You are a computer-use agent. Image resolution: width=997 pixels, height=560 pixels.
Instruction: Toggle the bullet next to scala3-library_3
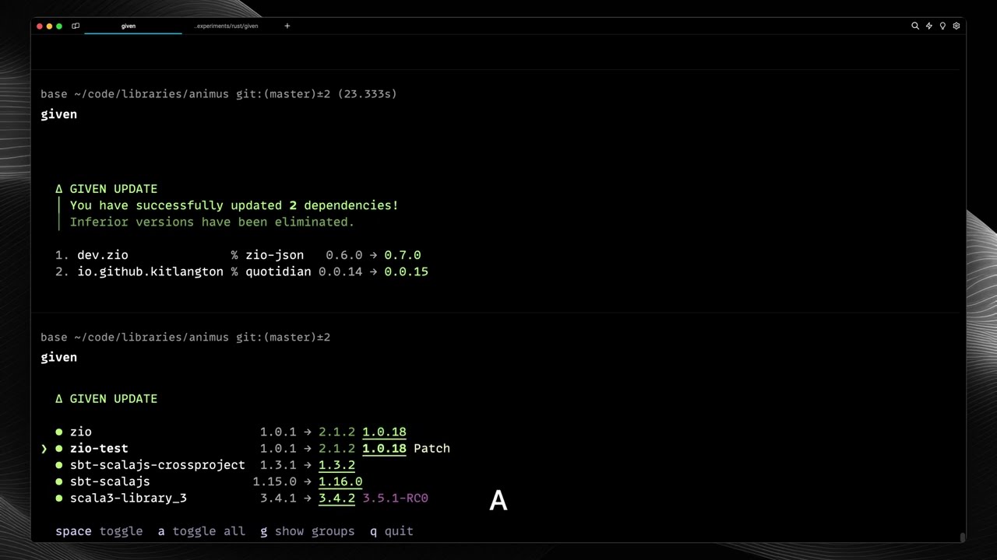tap(59, 498)
